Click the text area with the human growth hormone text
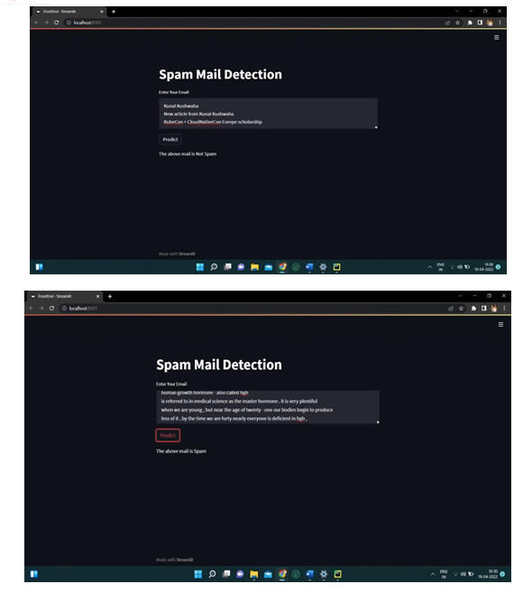The height and width of the screenshot is (593, 532). (268, 407)
